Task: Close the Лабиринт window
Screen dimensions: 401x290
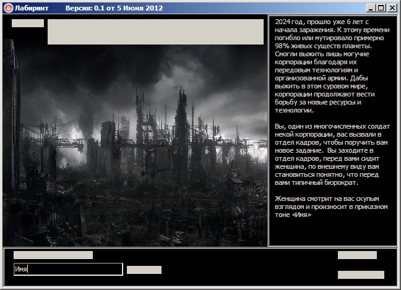Action: point(392,8)
